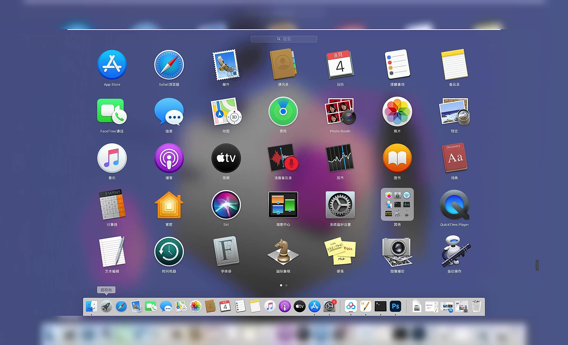Open 查找 Find My app
This screenshot has height=345, width=568.
(283, 111)
